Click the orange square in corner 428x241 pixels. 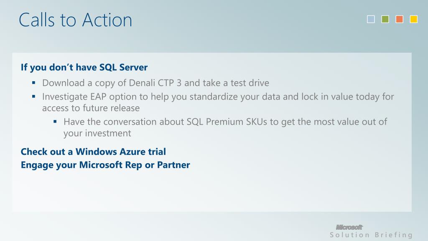[x=399, y=19]
